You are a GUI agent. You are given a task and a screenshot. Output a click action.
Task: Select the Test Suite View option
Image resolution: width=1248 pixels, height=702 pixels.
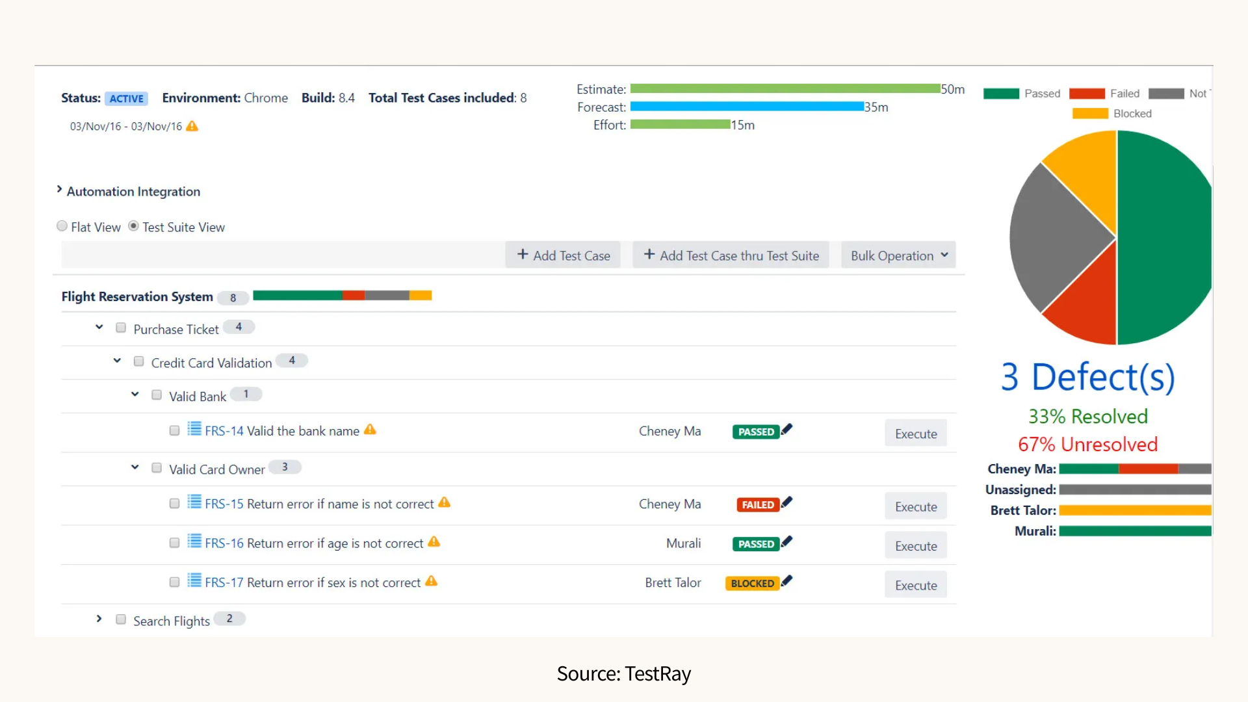[x=134, y=226]
